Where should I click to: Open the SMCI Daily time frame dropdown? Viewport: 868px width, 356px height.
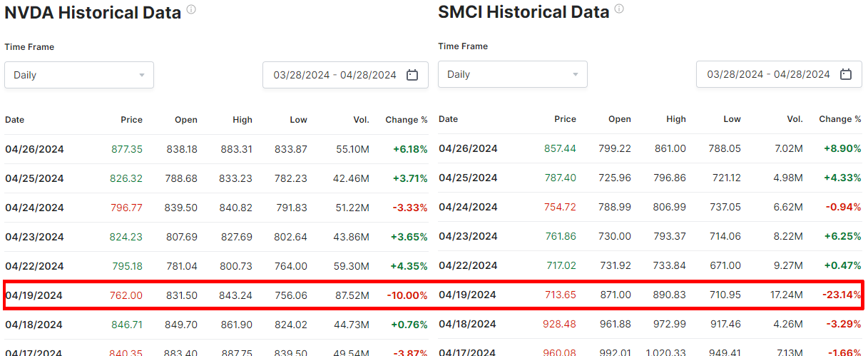(513, 74)
